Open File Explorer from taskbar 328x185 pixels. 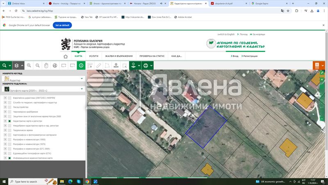pyautogui.click(x=62, y=182)
